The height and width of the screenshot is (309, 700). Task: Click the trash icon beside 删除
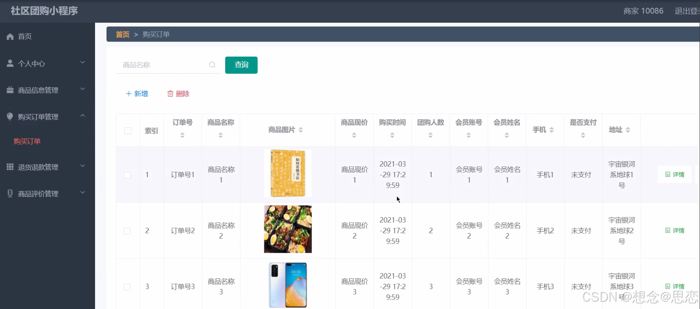point(170,94)
